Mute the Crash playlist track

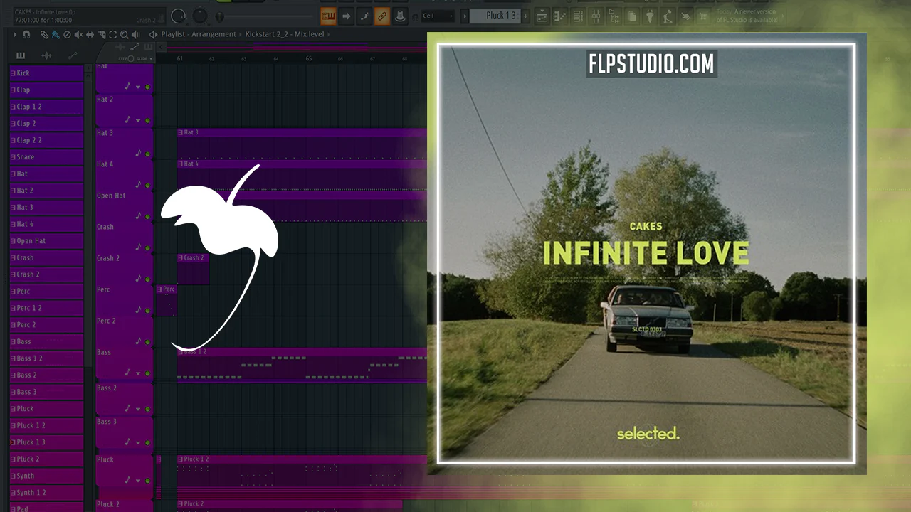click(148, 247)
